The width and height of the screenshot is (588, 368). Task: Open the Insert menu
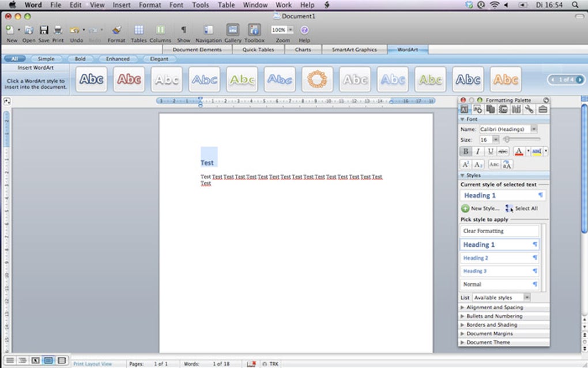(x=122, y=5)
